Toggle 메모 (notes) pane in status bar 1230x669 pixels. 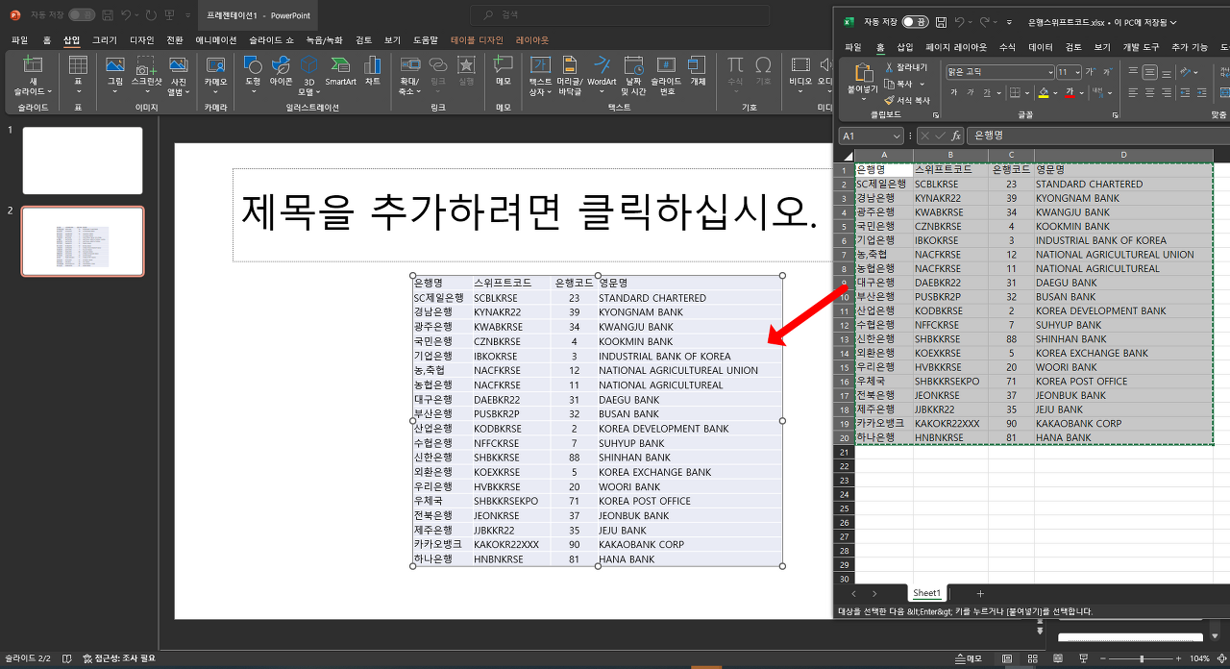(x=969, y=658)
